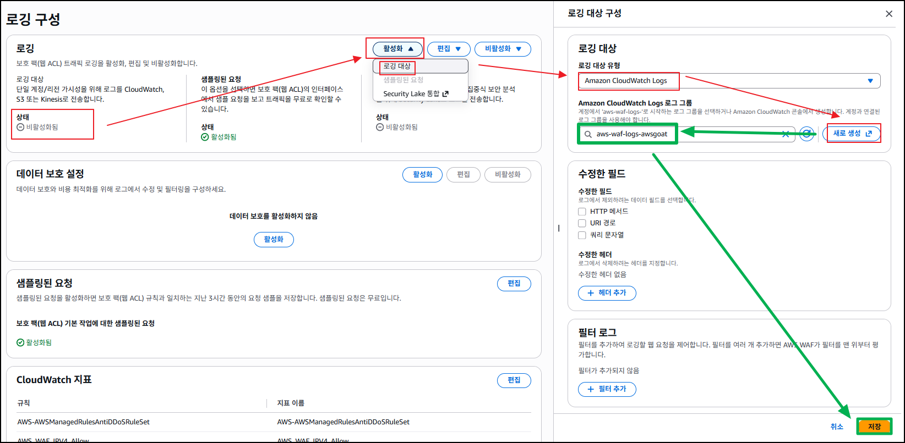Check the HTTP 메서드 checkbox
This screenshot has height=443, width=905.
pyautogui.click(x=582, y=212)
